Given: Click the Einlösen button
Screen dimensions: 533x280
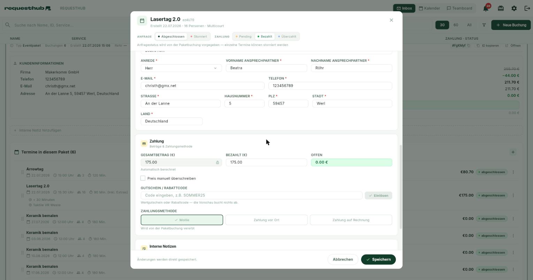Looking at the screenshot, I should (x=379, y=196).
